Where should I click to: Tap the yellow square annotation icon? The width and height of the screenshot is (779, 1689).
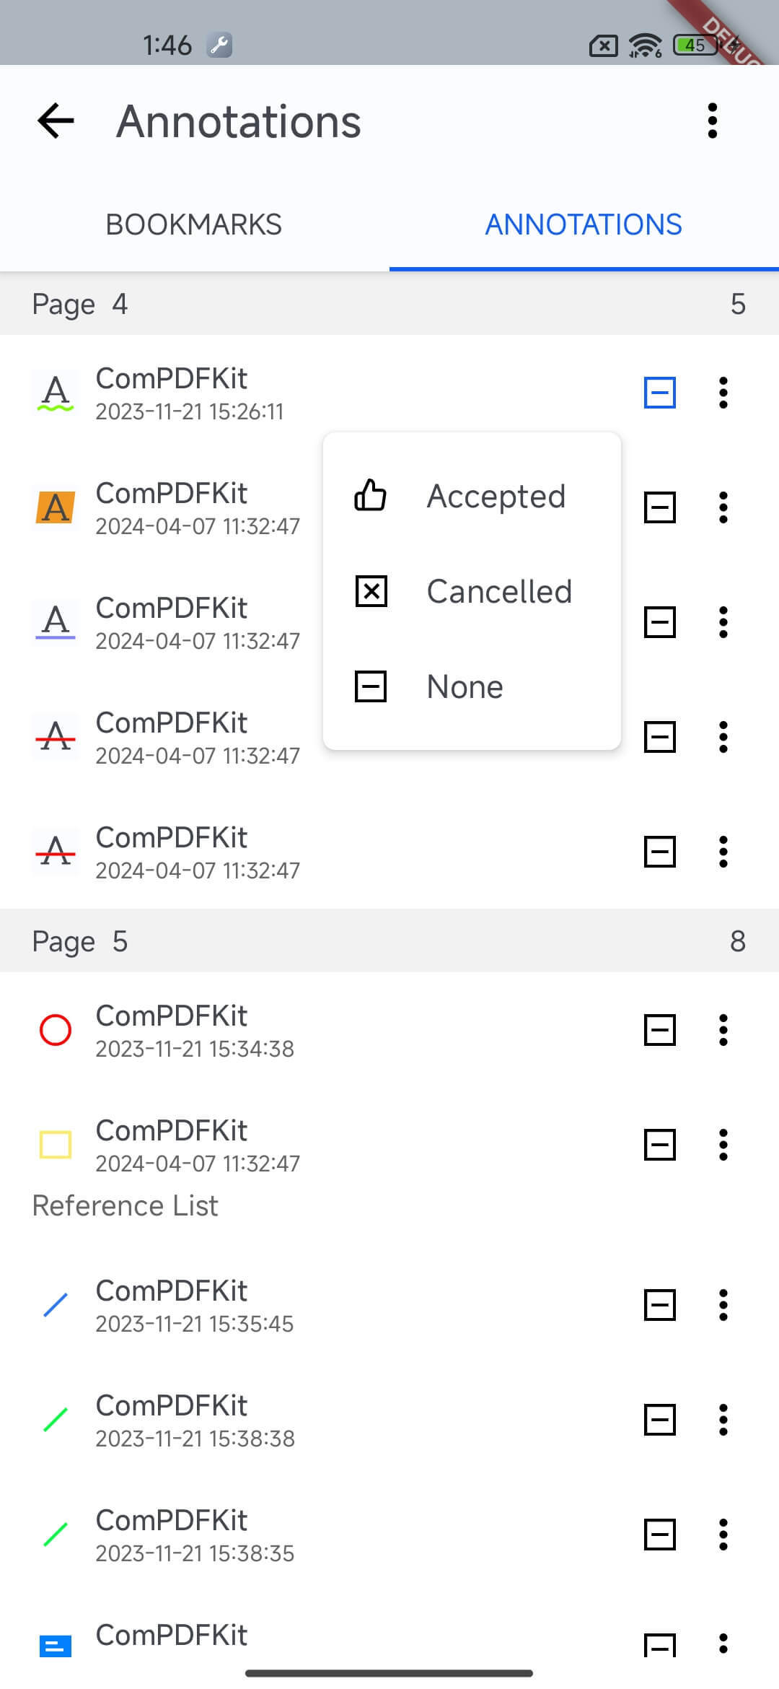pyautogui.click(x=56, y=1145)
